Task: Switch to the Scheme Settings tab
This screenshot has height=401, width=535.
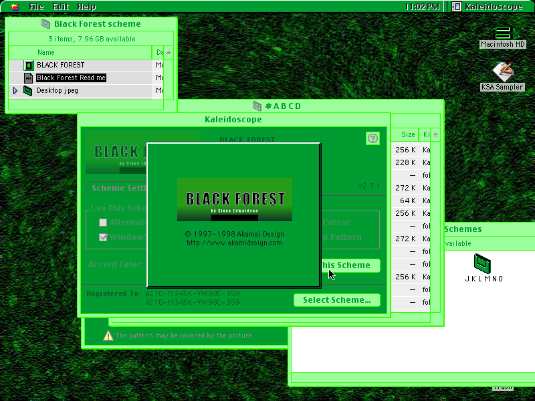Action: click(x=118, y=188)
